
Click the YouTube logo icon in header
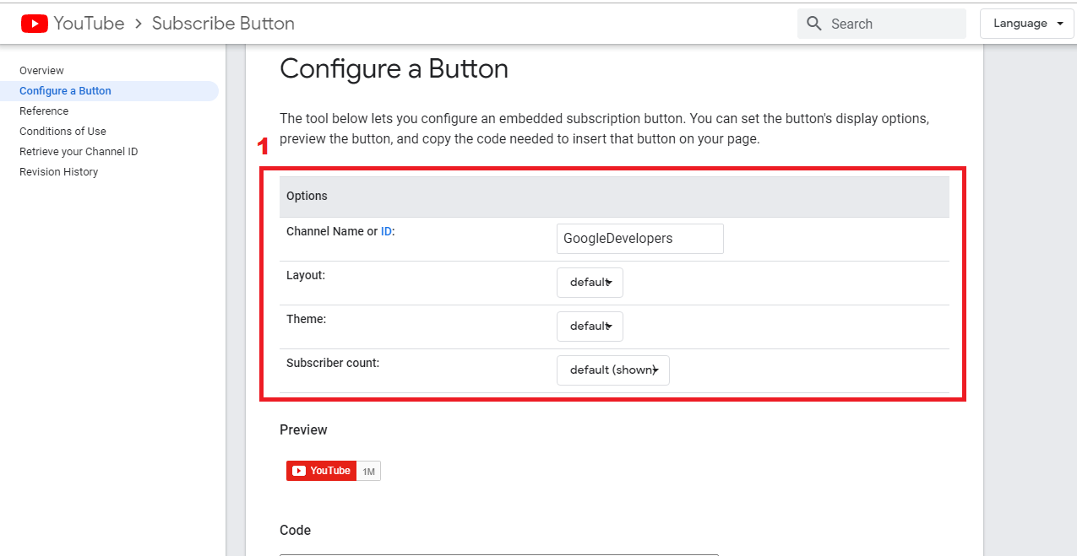(35, 24)
